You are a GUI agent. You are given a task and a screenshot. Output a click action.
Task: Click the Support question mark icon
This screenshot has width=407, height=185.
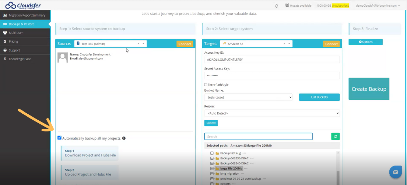5,50
